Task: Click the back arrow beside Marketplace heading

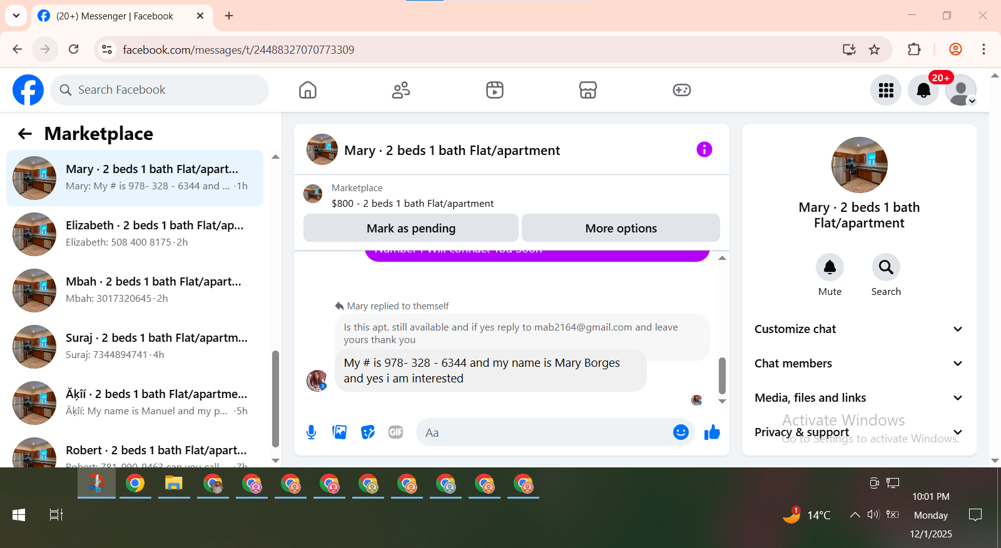Action: point(25,134)
